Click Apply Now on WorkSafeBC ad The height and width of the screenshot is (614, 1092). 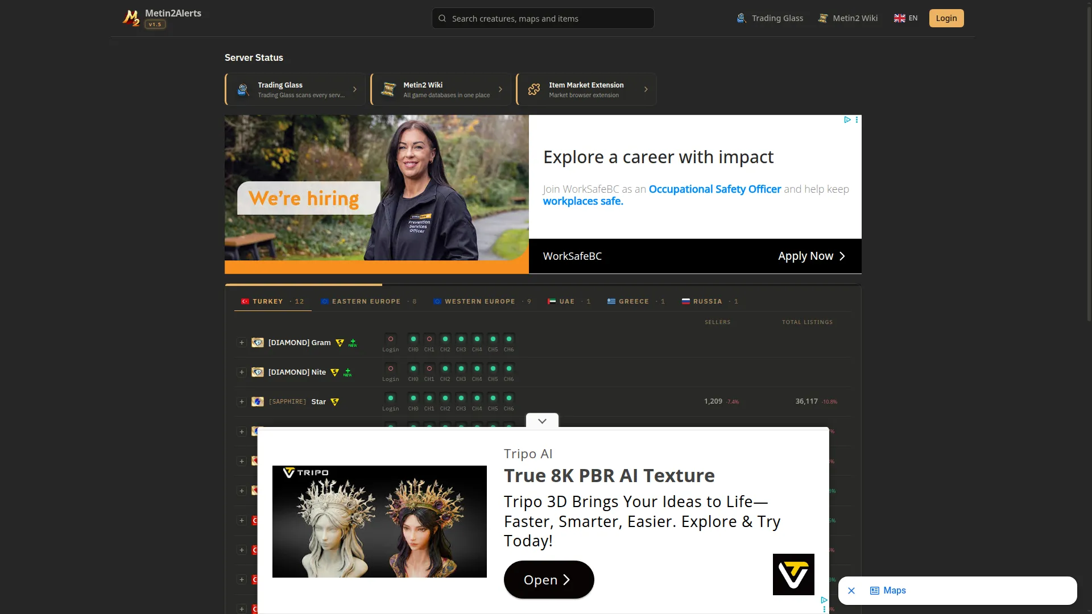click(x=812, y=256)
